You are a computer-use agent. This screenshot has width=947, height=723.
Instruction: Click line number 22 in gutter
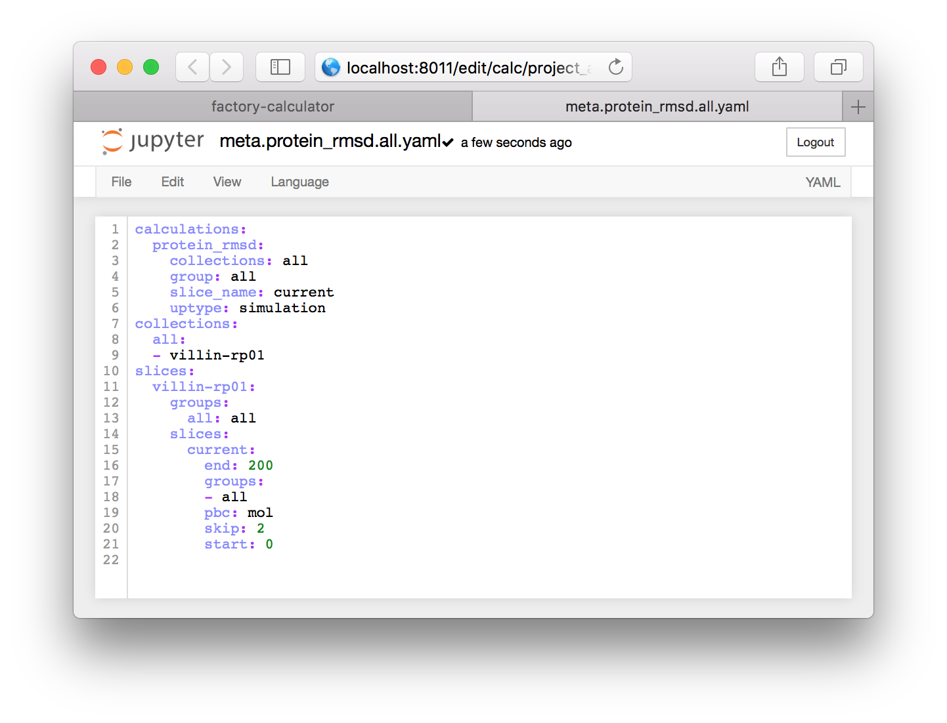[x=111, y=560]
